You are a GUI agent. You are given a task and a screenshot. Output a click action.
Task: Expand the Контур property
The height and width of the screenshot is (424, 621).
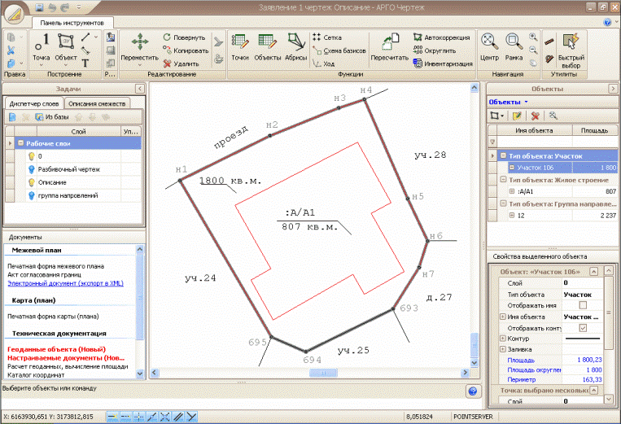(x=503, y=339)
